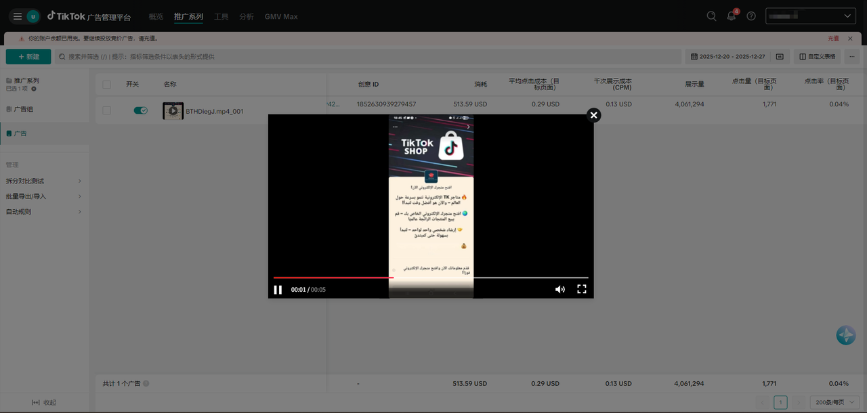Screen dimensions: 867x413
Task: Click the video progress bar
Action: 431,278
